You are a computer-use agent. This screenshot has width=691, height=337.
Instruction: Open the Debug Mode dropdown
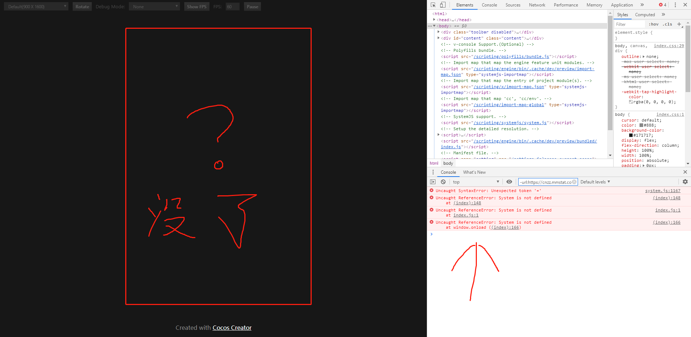(154, 6)
